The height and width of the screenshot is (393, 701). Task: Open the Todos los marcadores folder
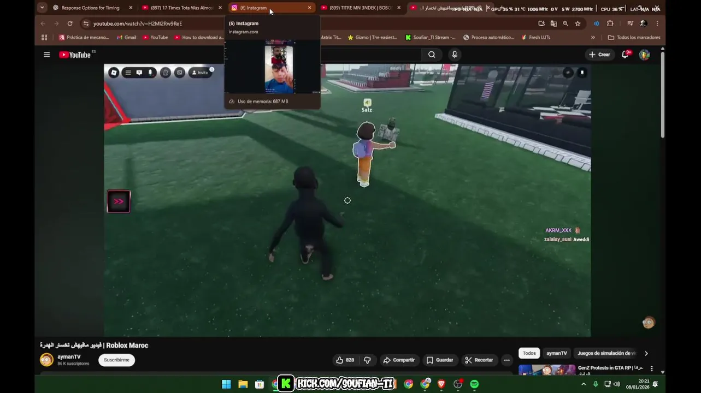pos(634,38)
